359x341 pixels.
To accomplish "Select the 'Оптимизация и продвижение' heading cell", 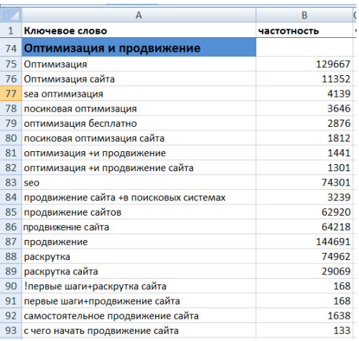I will 139,48.
